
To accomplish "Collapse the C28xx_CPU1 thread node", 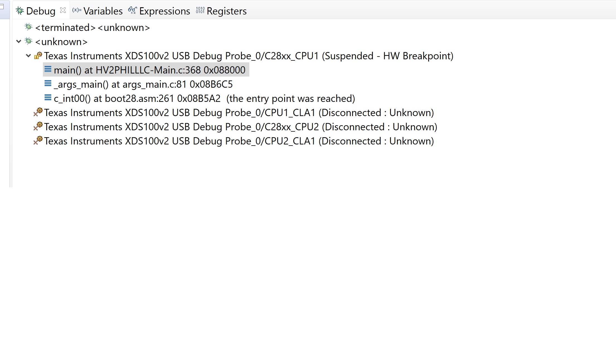I will pos(28,56).
